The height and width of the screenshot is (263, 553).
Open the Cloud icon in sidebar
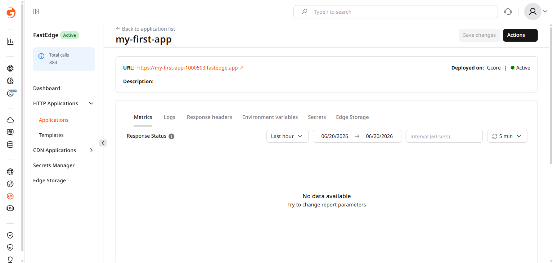(10, 120)
